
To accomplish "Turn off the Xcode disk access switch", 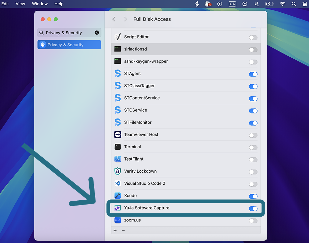I will [x=253, y=196].
